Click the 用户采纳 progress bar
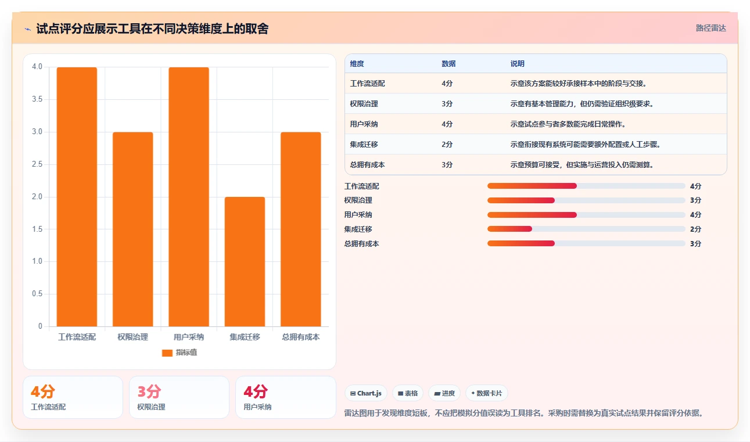The image size is (750, 442). coord(586,215)
